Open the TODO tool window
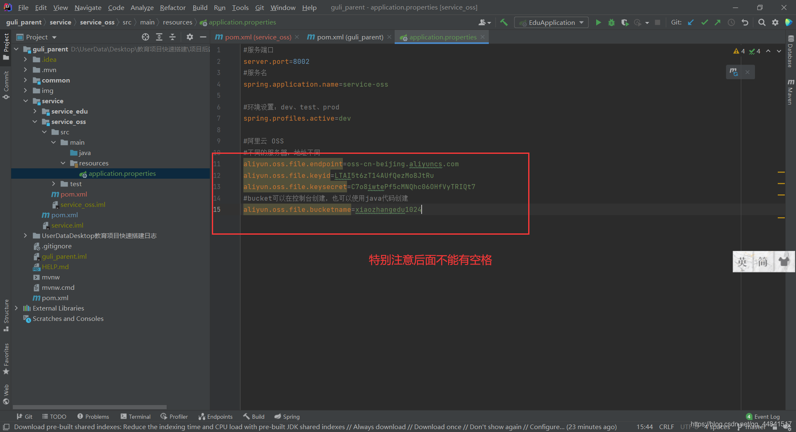The width and height of the screenshot is (796, 432). [54, 417]
